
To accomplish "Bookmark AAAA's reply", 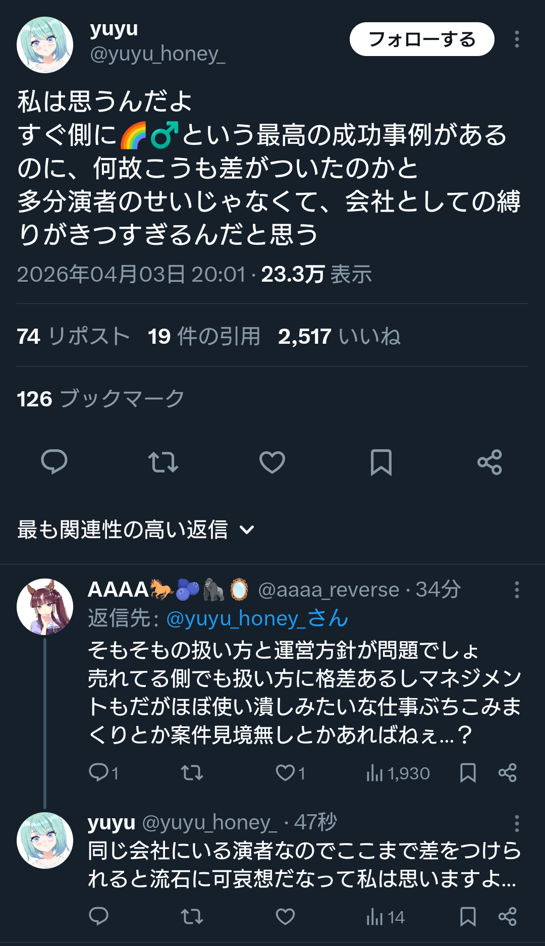I will coord(468,773).
